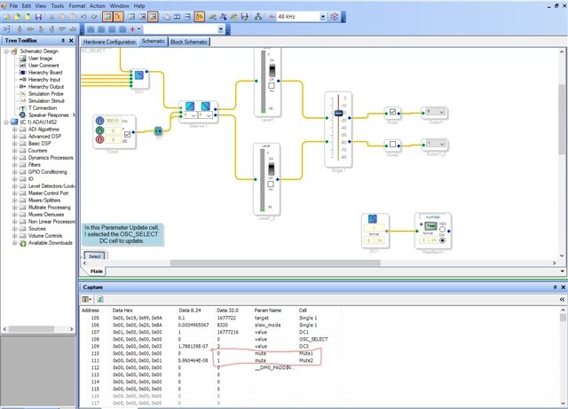Click the green circle button on Tone1

(x=99, y=130)
